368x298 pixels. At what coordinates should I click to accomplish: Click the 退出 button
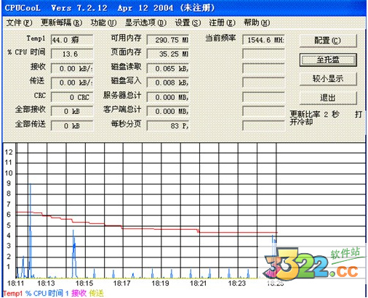pos(328,98)
